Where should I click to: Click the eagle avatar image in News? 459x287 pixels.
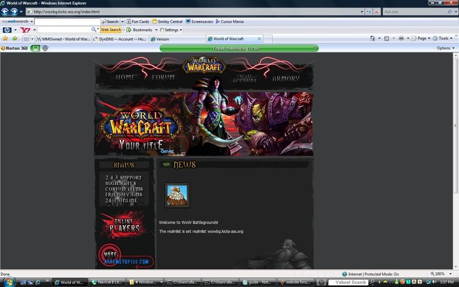coord(177,196)
